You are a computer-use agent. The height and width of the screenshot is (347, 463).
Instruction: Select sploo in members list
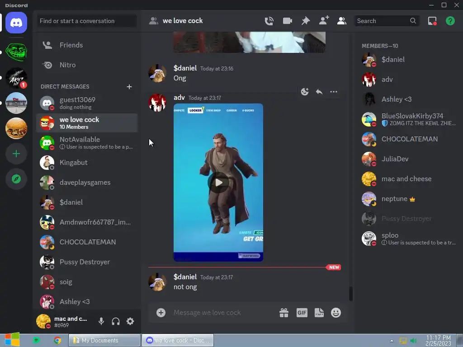point(409,239)
